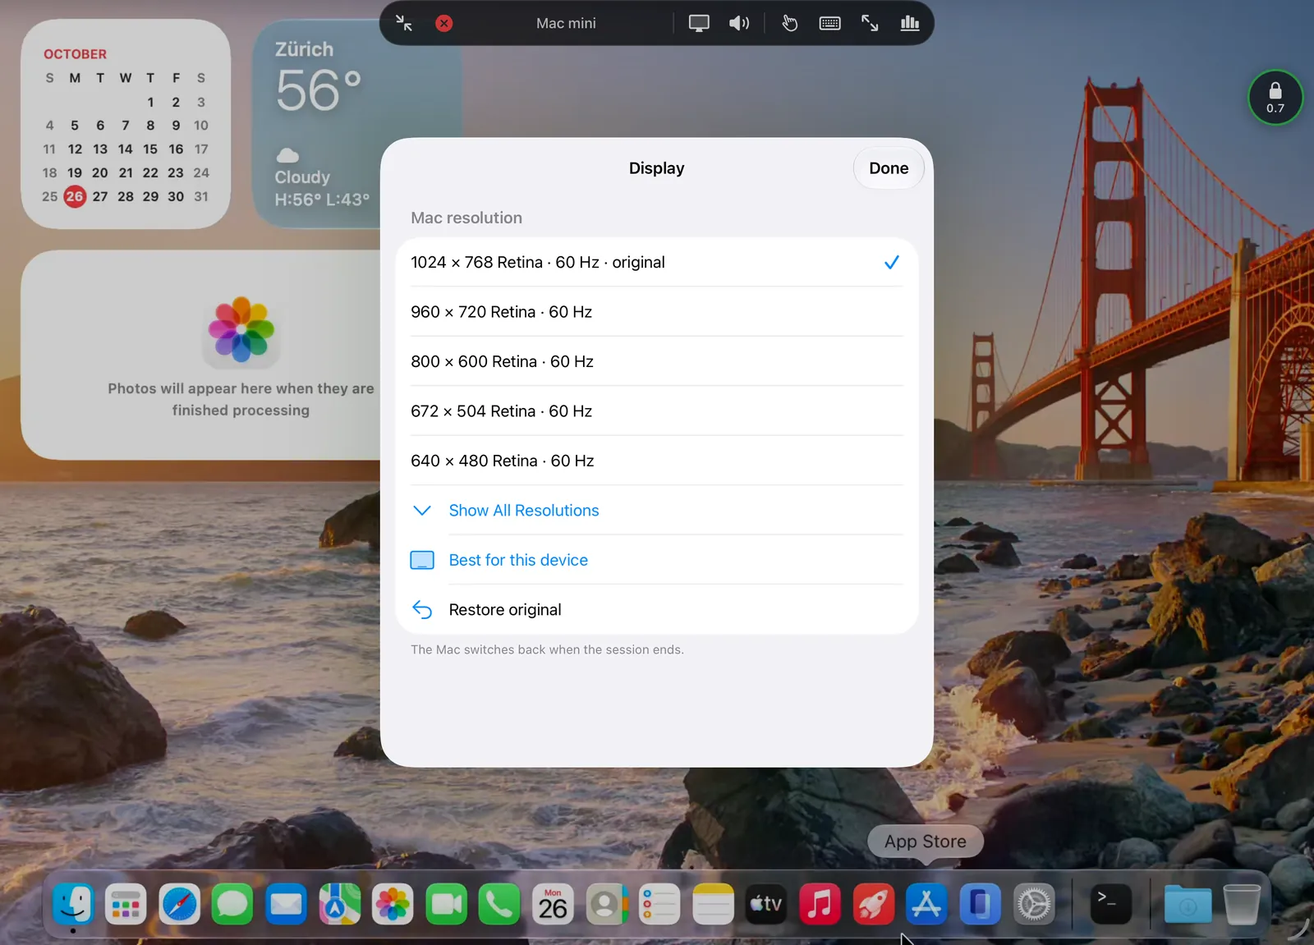Open Messages app in Dock

coord(232,904)
